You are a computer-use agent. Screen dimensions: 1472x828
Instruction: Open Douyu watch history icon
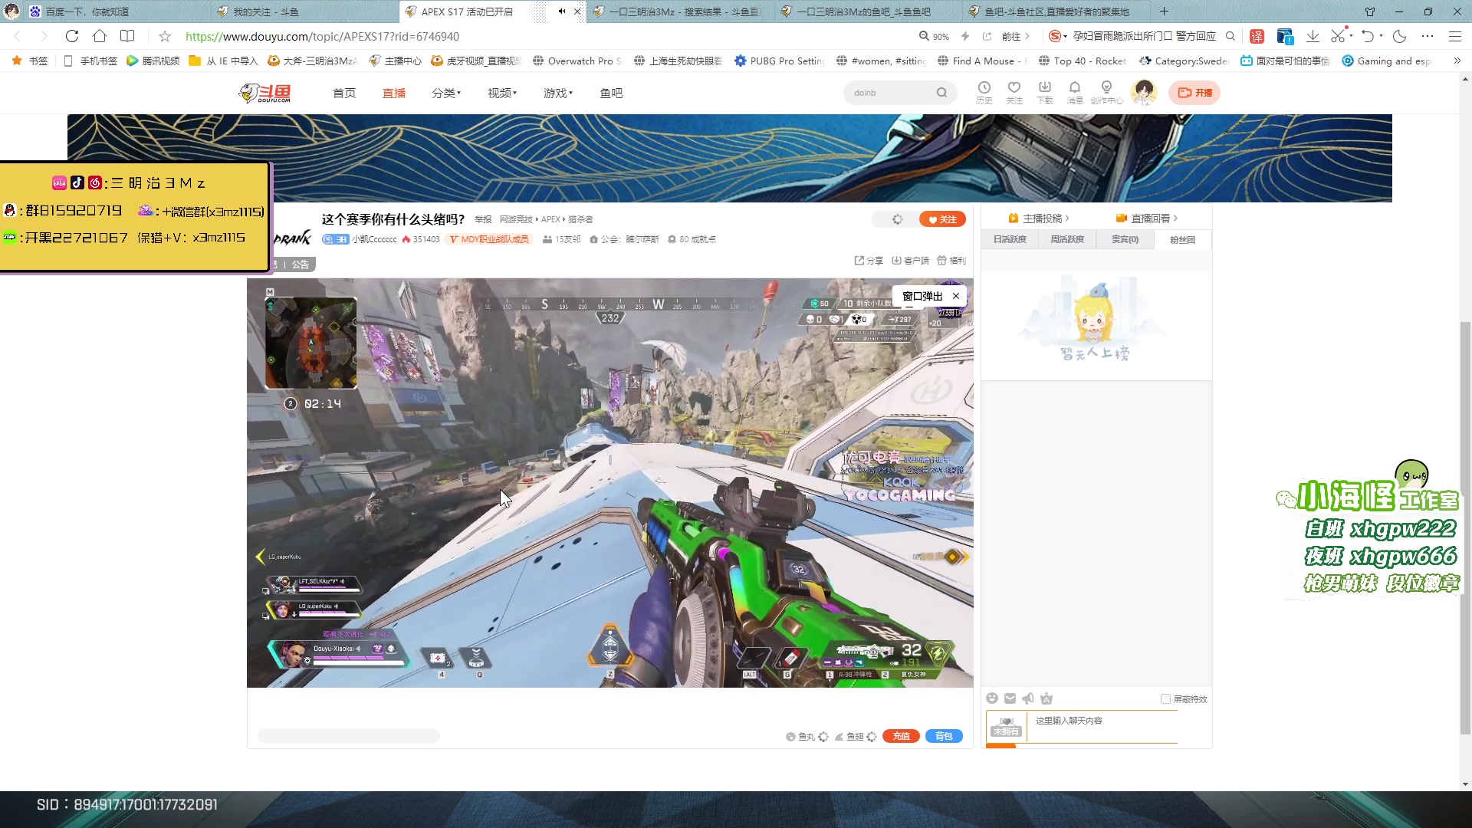pyautogui.click(x=984, y=92)
